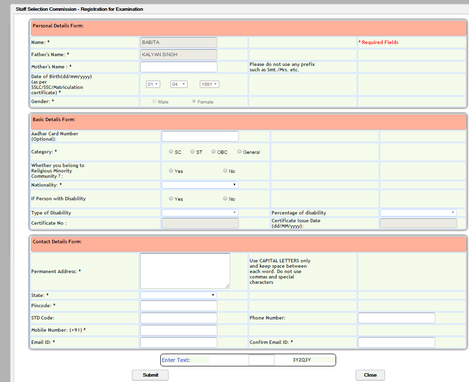
Task: Click the Close button
Action: (370, 375)
